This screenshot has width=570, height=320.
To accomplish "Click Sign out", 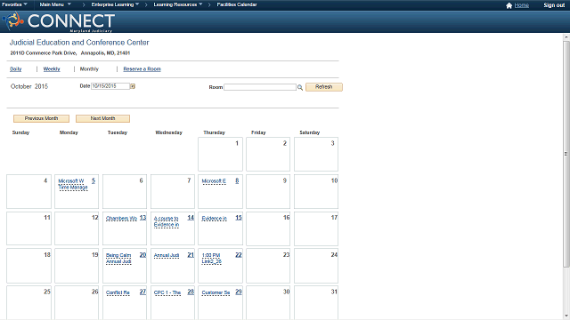I will coord(554,5).
